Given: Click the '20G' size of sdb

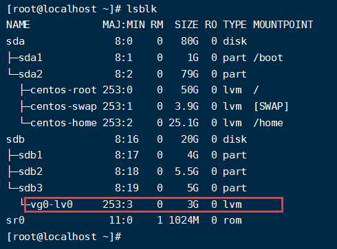Looking at the screenshot, I should click(x=190, y=139).
